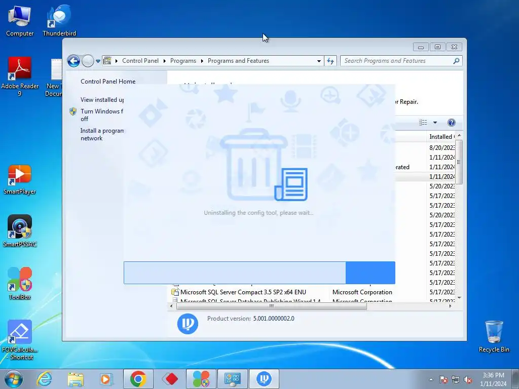The width and height of the screenshot is (519, 389).
Task: Click the New Text Document desktop icon
Action: [54, 77]
